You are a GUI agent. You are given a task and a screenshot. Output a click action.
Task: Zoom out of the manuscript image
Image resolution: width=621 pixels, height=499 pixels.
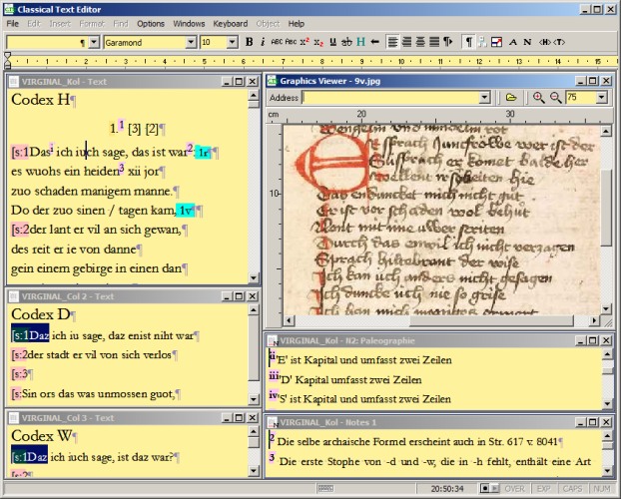[x=556, y=98]
